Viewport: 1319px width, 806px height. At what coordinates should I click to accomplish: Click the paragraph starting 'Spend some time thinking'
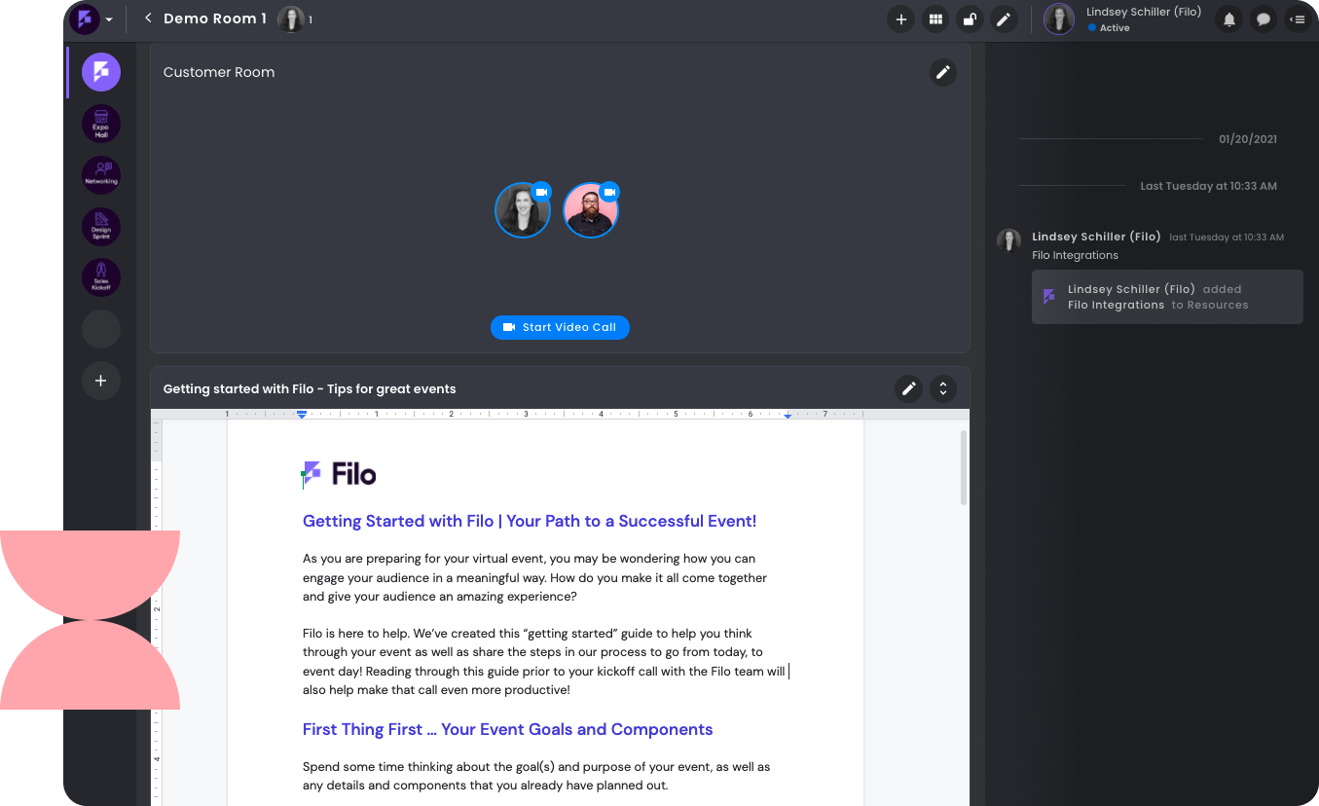point(536,777)
